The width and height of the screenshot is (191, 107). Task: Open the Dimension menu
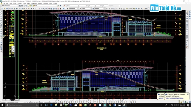pos(34,3)
